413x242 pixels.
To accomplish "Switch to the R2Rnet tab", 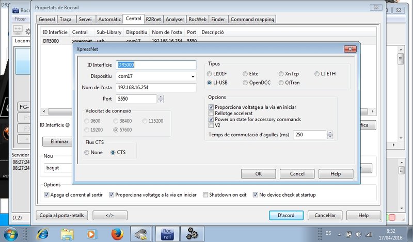I will click(x=153, y=19).
